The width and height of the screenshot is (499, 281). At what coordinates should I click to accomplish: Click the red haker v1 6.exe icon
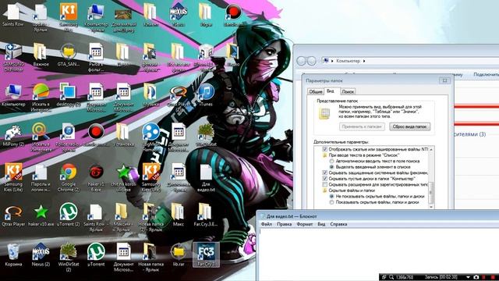(96, 173)
